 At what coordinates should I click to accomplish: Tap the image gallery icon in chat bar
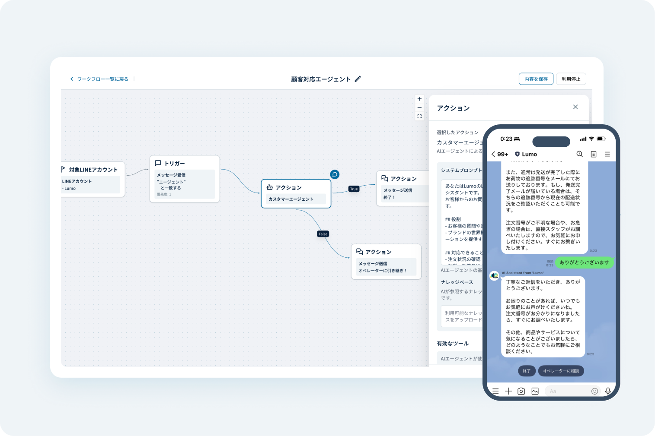[x=535, y=391]
